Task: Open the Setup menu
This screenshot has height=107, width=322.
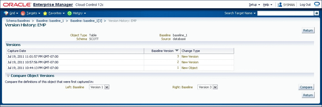Action: tap(254, 5)
